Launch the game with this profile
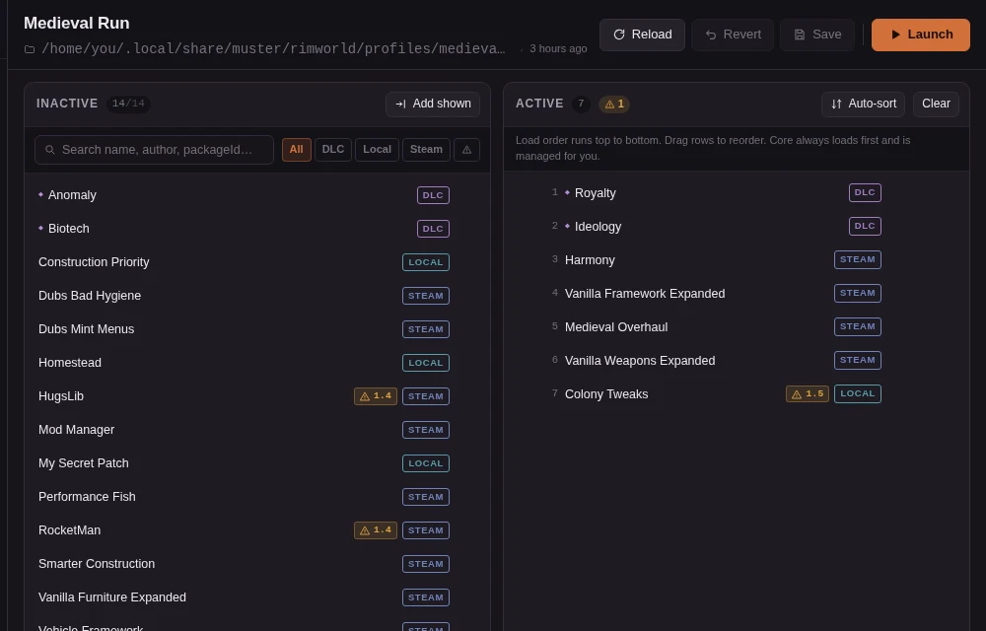986x631 pixels. coord(921,35)
